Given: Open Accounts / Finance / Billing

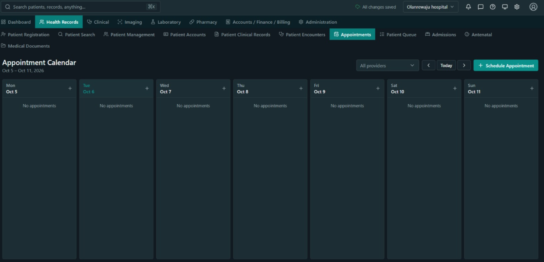Looking at the screenshot, I should click(258, 22).
